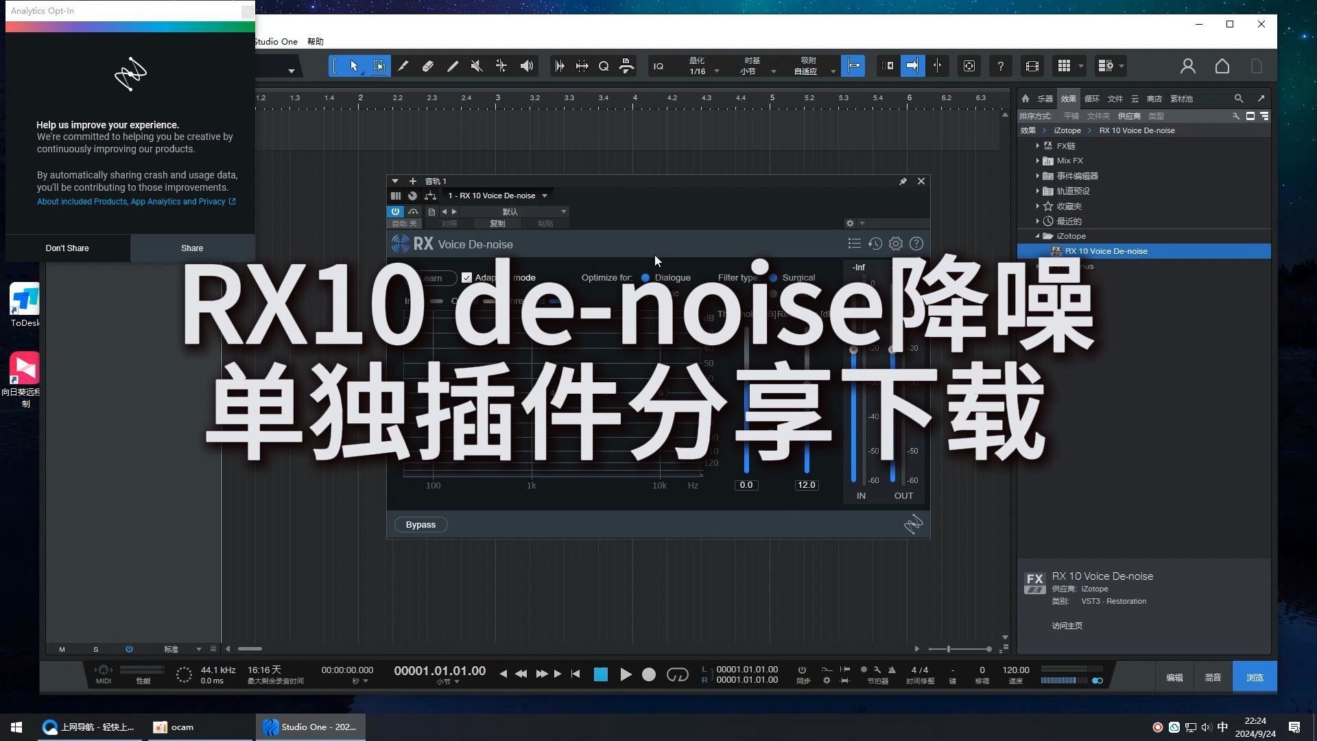Collapse the iZotope folder
The image size is (1317, 741).
click(1037, 236)
